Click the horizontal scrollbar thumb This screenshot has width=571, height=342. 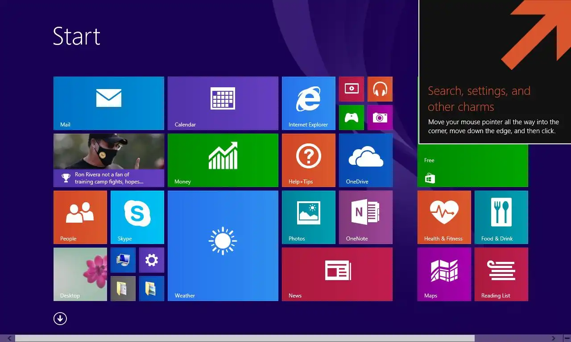[x=245, y=338]
